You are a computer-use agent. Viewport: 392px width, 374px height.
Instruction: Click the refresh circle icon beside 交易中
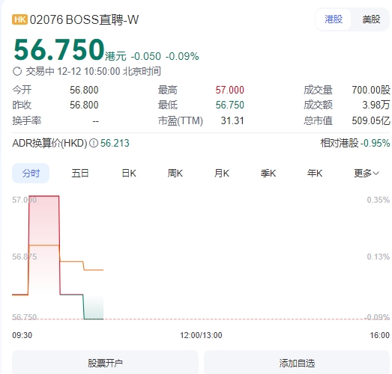point(17,71)
